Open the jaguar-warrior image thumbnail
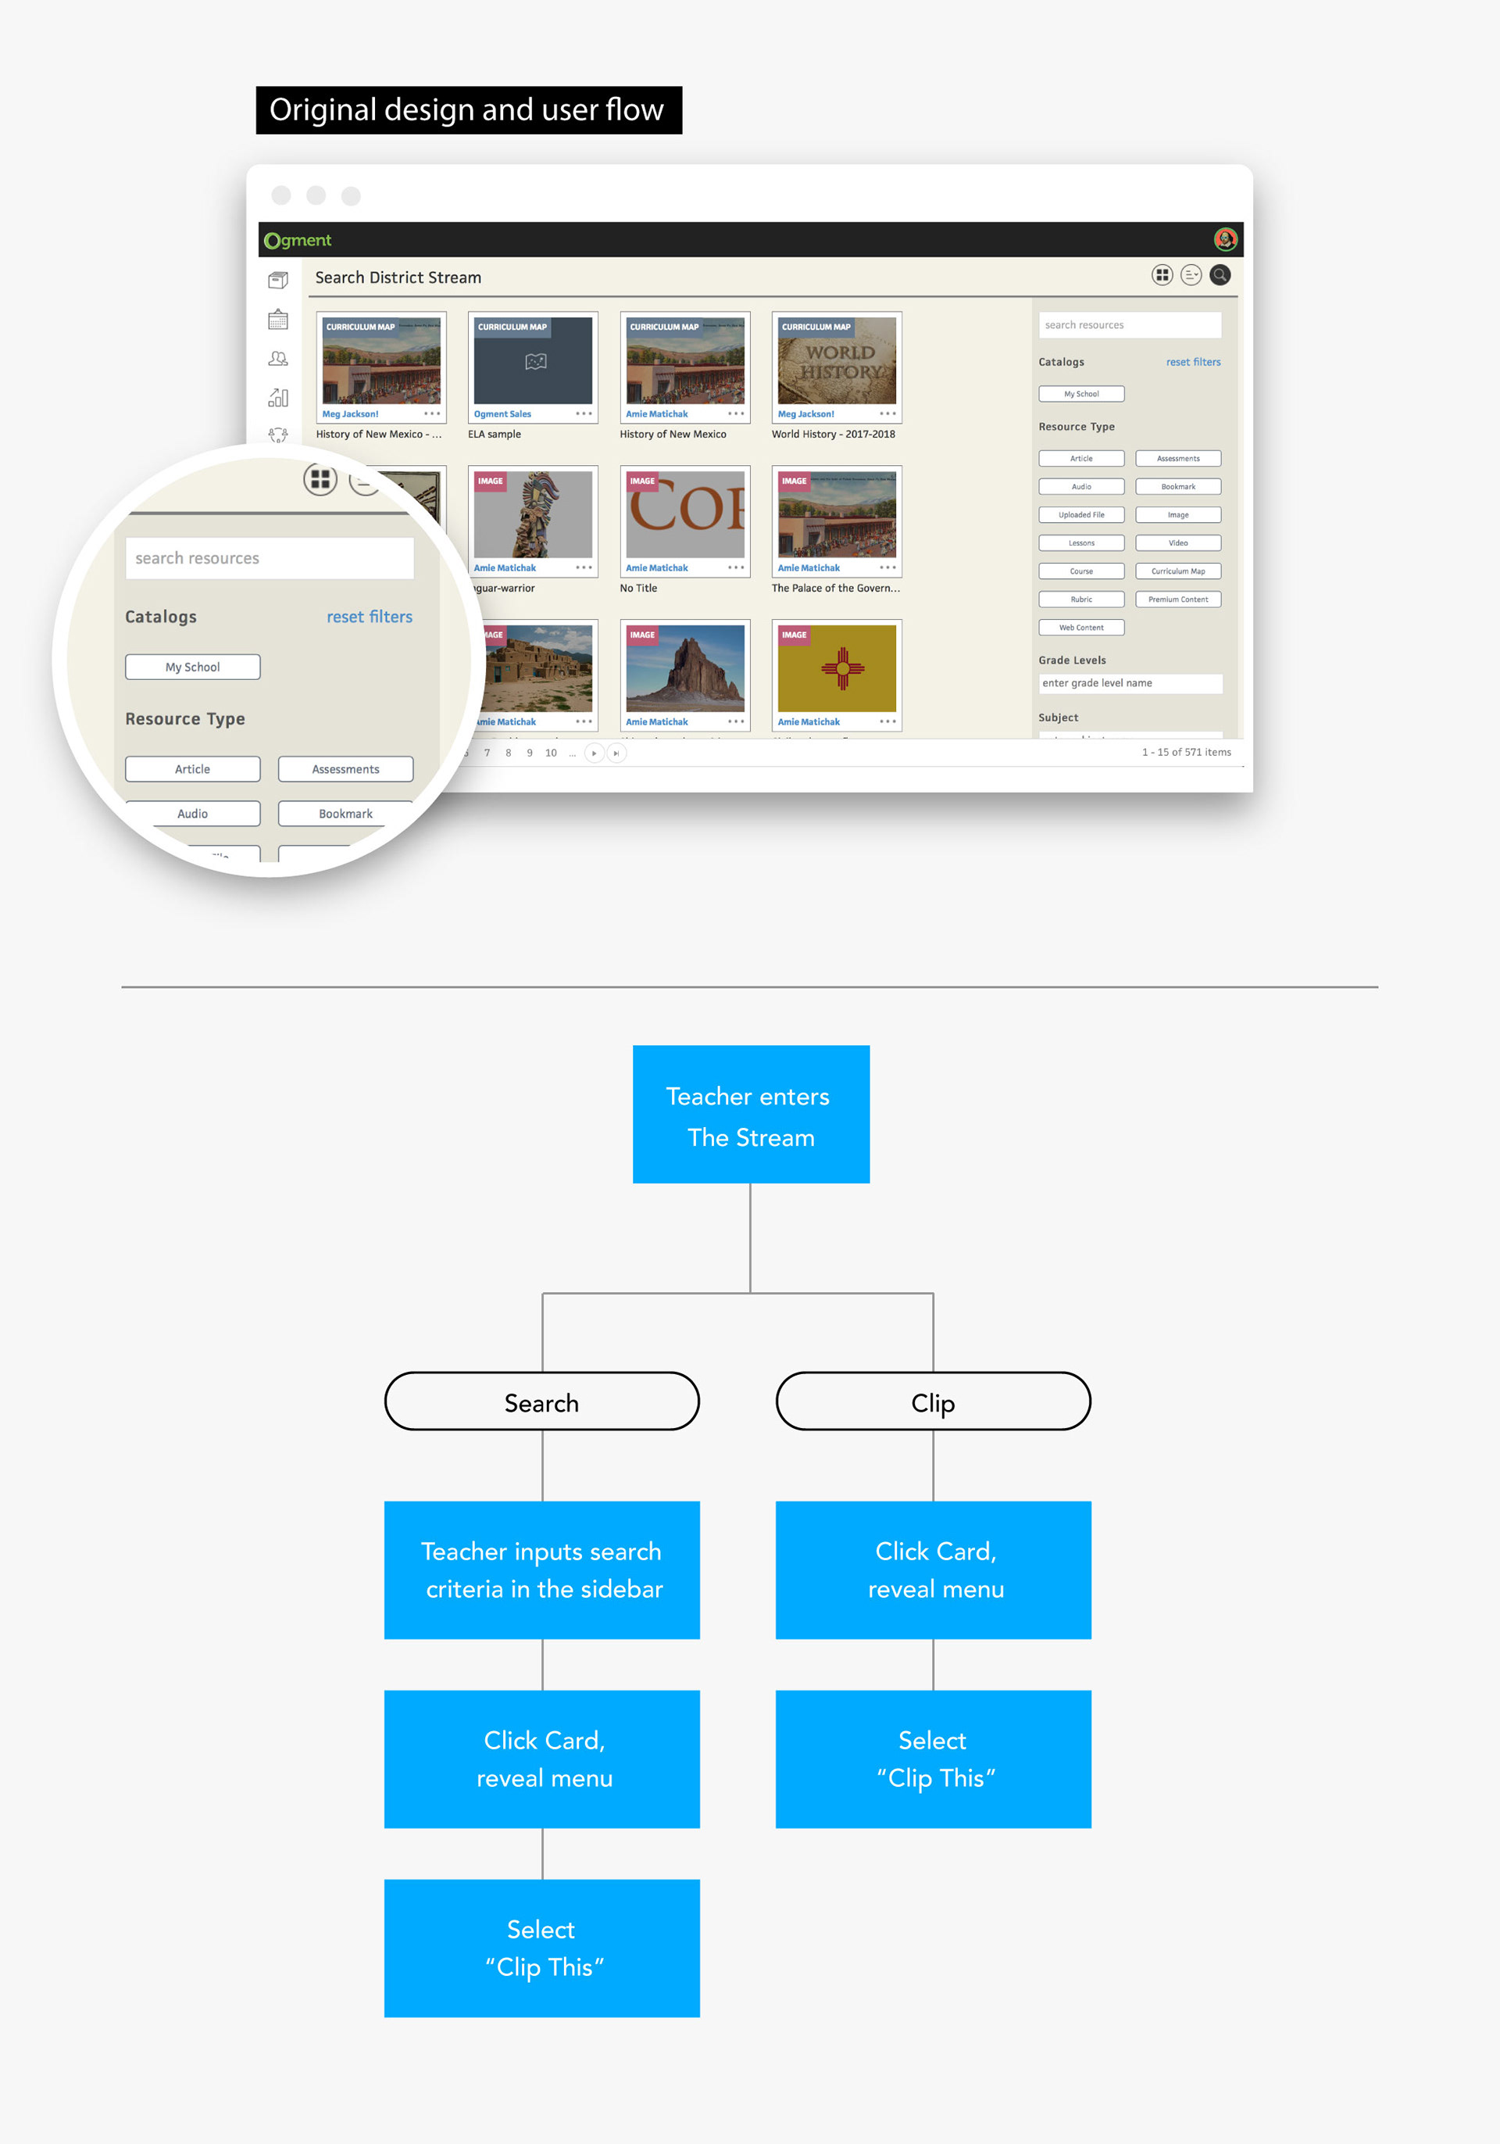This screenshot has width=1500, height=2144. [533, 514]
